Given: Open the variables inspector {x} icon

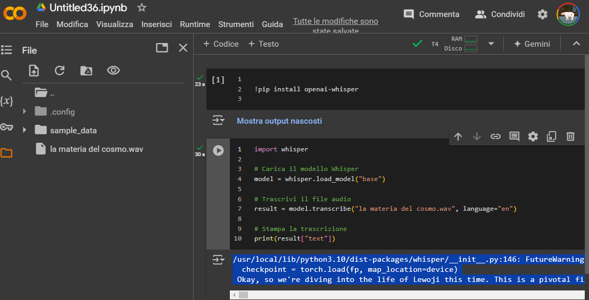Looking at the screenshot, I should (6, 101).
